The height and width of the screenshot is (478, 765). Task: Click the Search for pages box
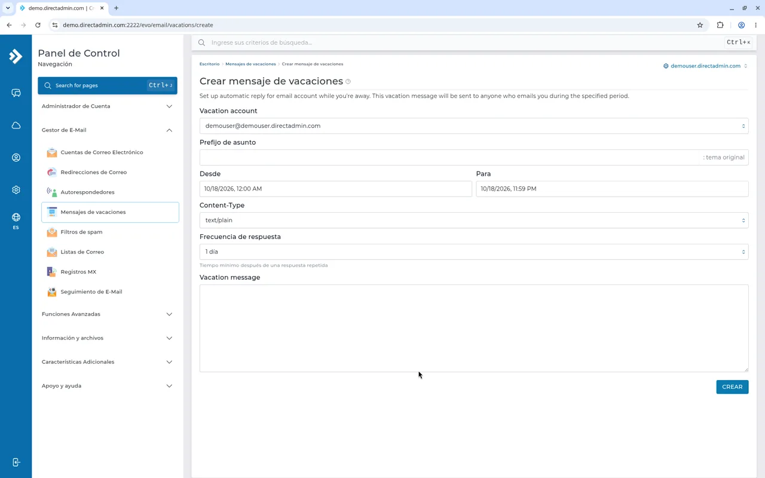pyautogui.click(x=108, y=85)
